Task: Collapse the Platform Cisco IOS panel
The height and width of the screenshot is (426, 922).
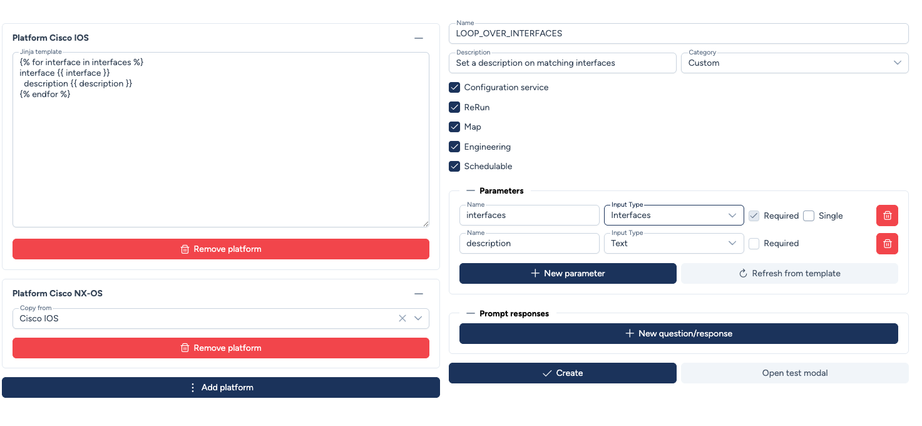Action: coord(419,38)
